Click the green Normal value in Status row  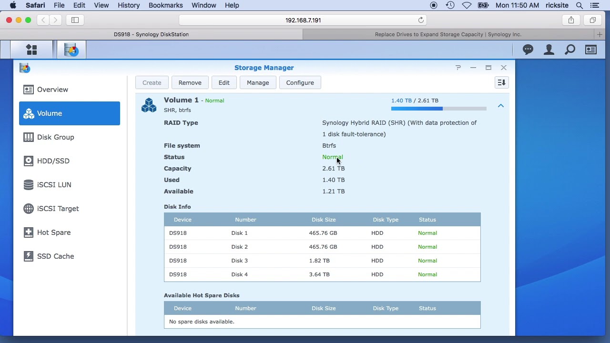click(x=332, y=157)
